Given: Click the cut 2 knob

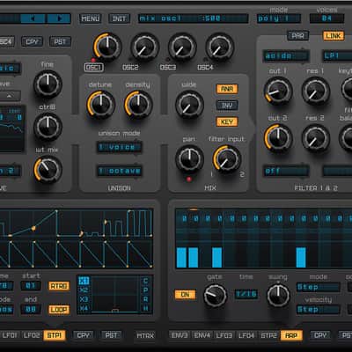Looking at the screenshot, I should (278, 137).
